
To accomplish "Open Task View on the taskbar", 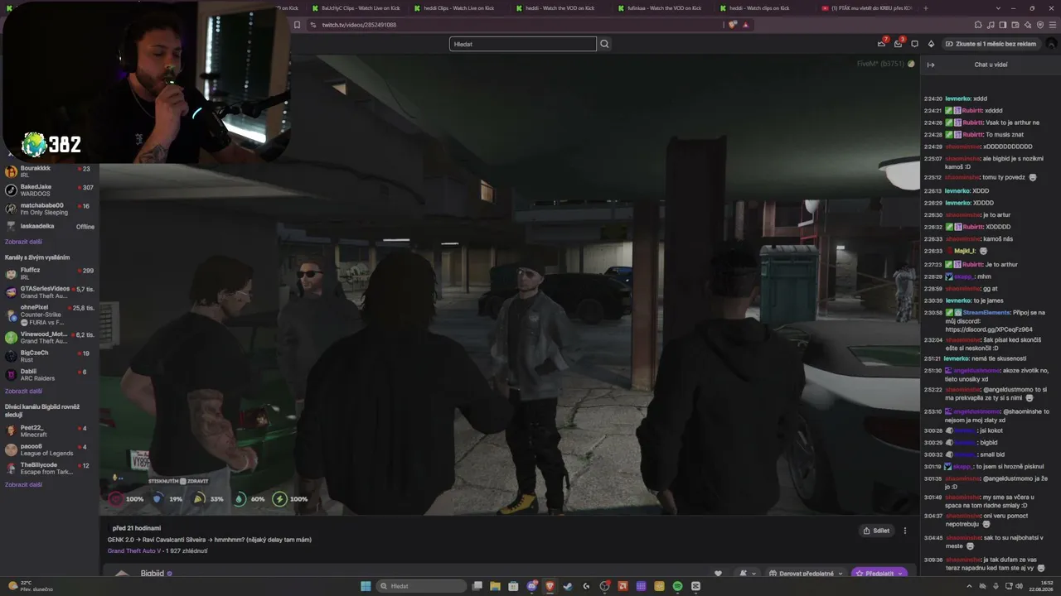I will coord(477,586).
